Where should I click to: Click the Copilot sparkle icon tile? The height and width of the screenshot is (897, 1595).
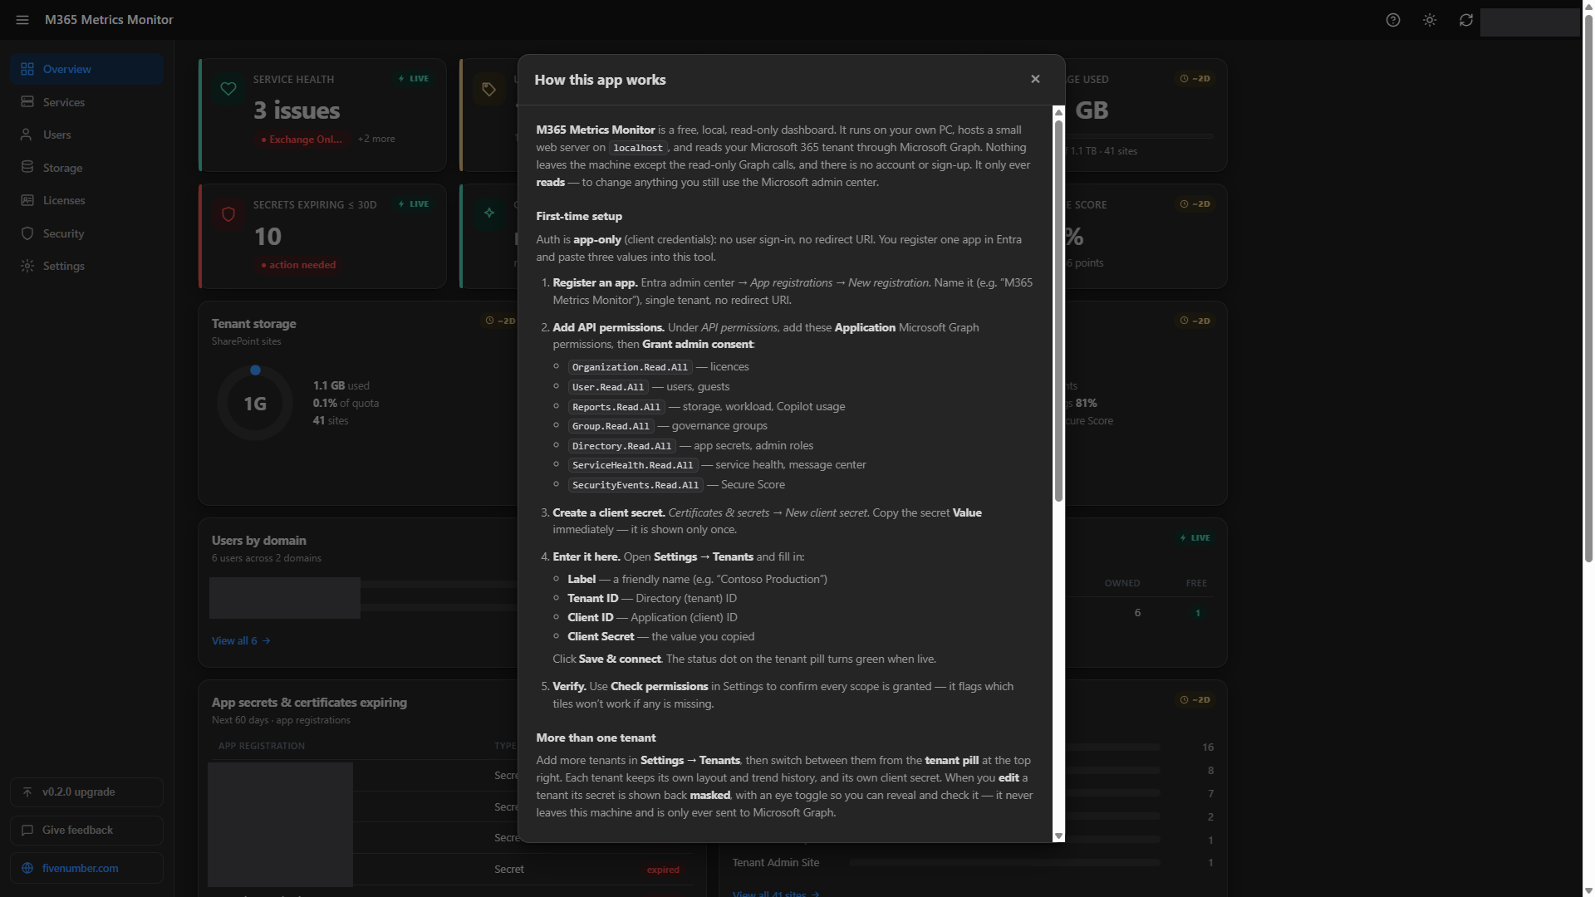(x=489, y=213)
